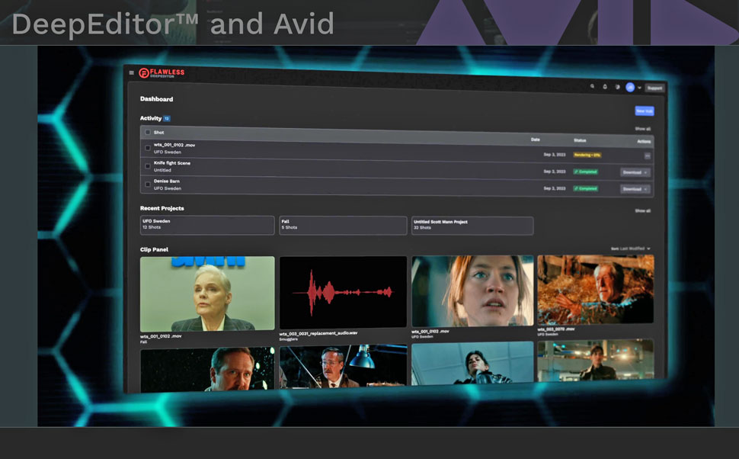Open the clip thumbnail of the grey-haired woman

click(x=207, y=294)
